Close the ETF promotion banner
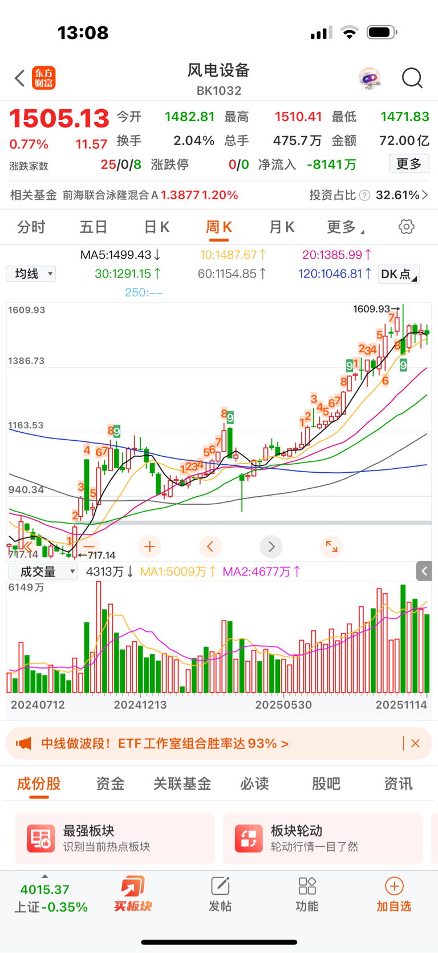438x953 pixels. [415, 743]
